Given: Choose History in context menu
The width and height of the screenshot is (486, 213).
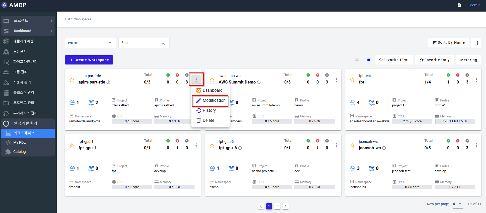Looking at the screenshot, I should tap(210, 110).
